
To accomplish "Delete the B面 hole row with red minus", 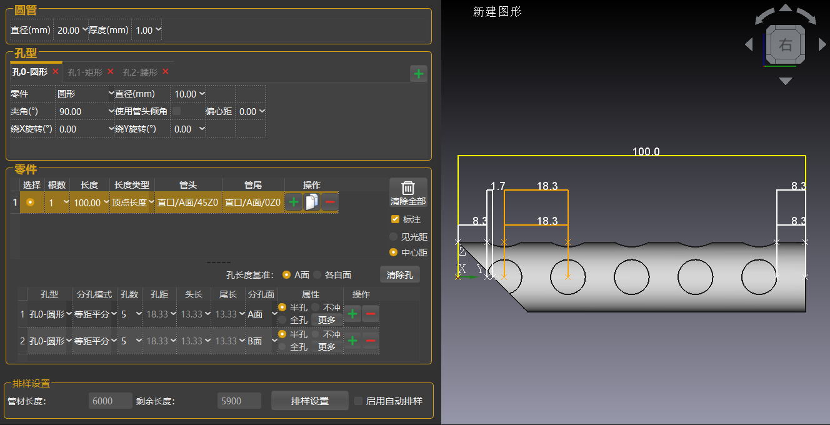I will 370,341.
